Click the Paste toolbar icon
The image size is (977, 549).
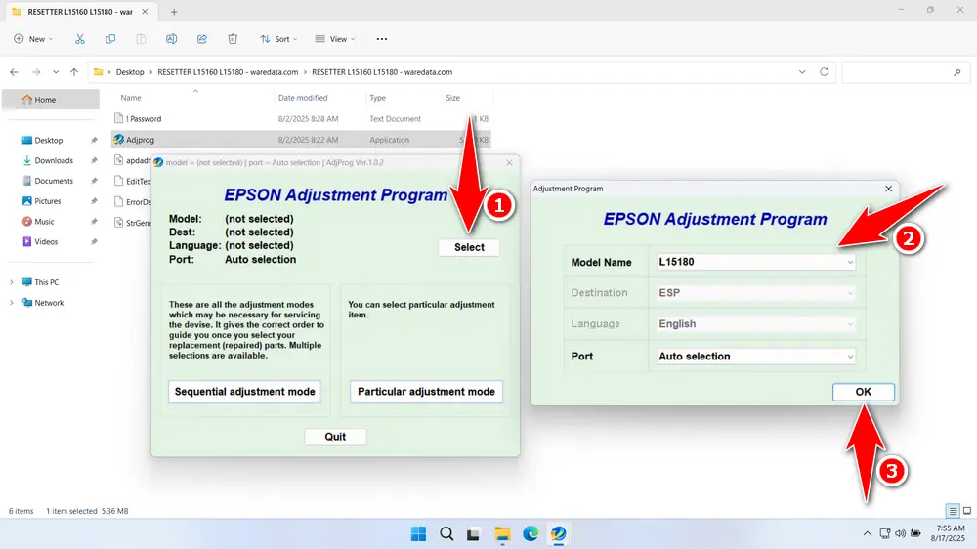coord(141,39)
